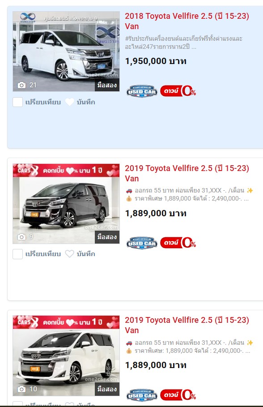Screen dimensions: 263x407
Task: Click Used Car association badge on first listing
Action: coord(142,91)
